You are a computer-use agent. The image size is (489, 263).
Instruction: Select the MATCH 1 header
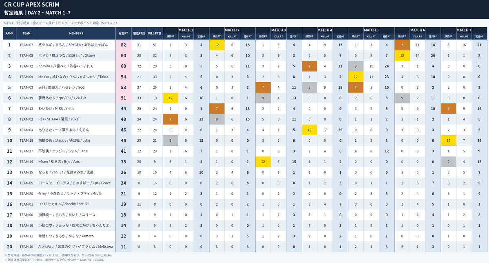[x=186, y=30]
